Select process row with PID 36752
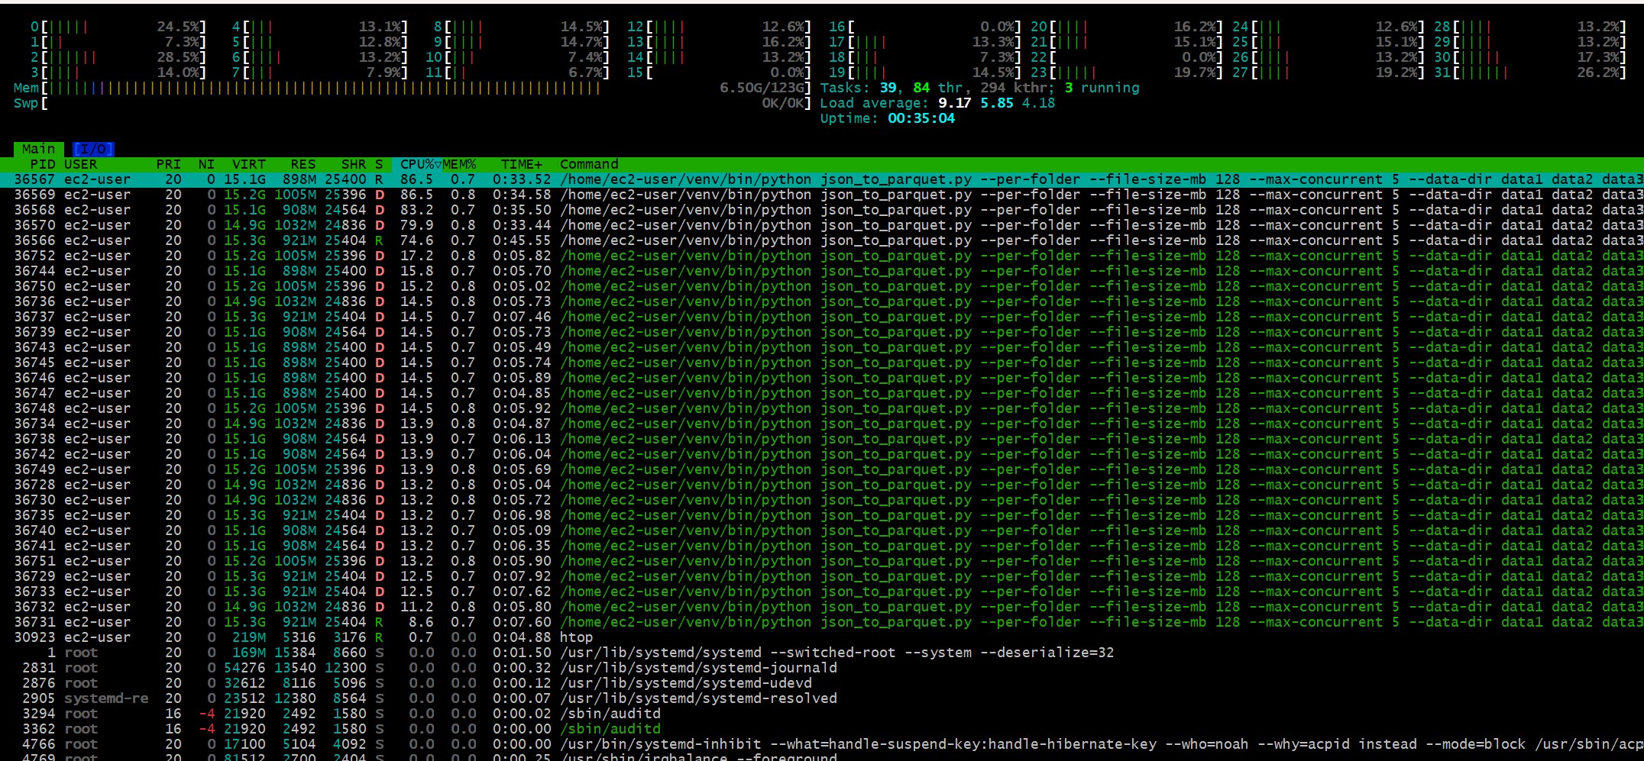The height and width of the screenshot is (761, 1644). pos(822,256)
